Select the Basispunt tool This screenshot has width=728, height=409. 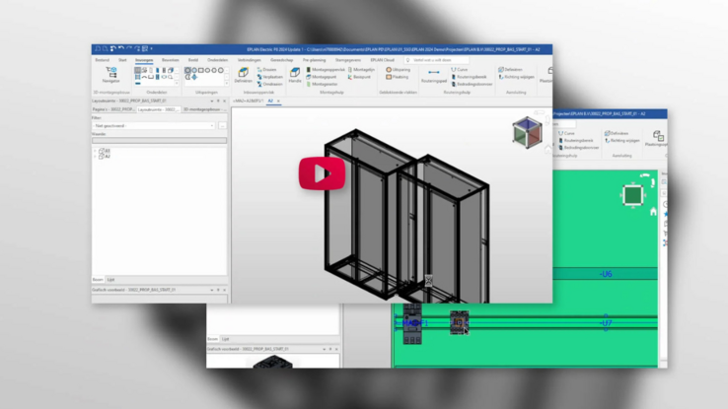tap(359, 77)
